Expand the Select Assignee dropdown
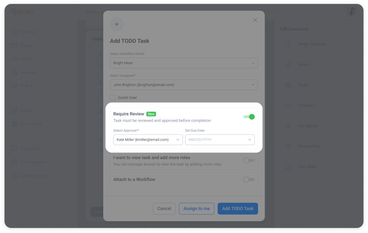The height and width of the screenshot is (233, 368). pos(184,85)
